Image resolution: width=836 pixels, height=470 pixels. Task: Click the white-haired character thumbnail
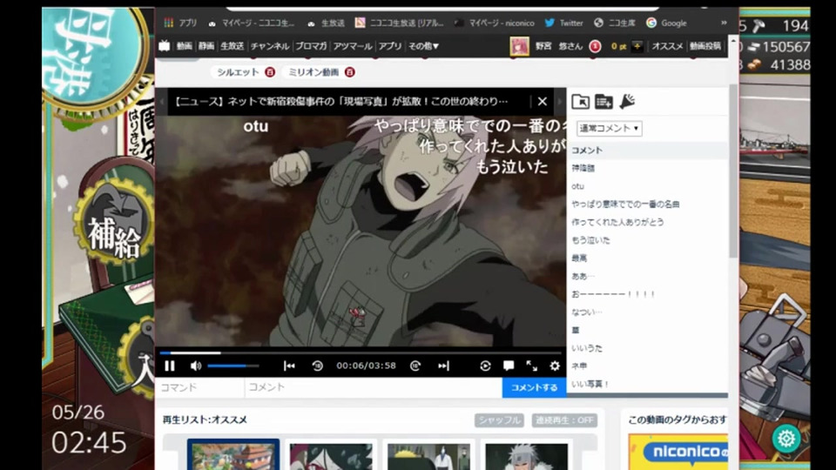[x=526, y=456]
